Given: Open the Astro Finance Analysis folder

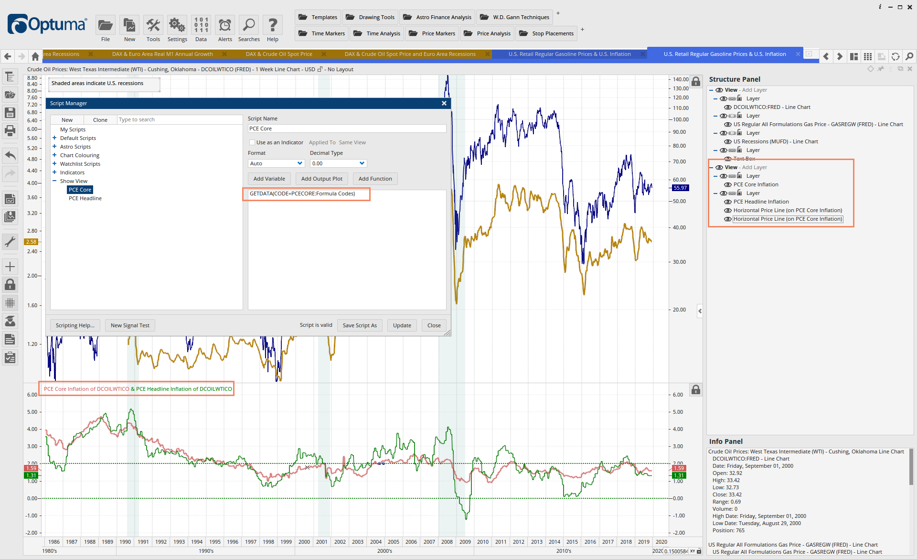Looking at the screenshot, I should point(437,17).
